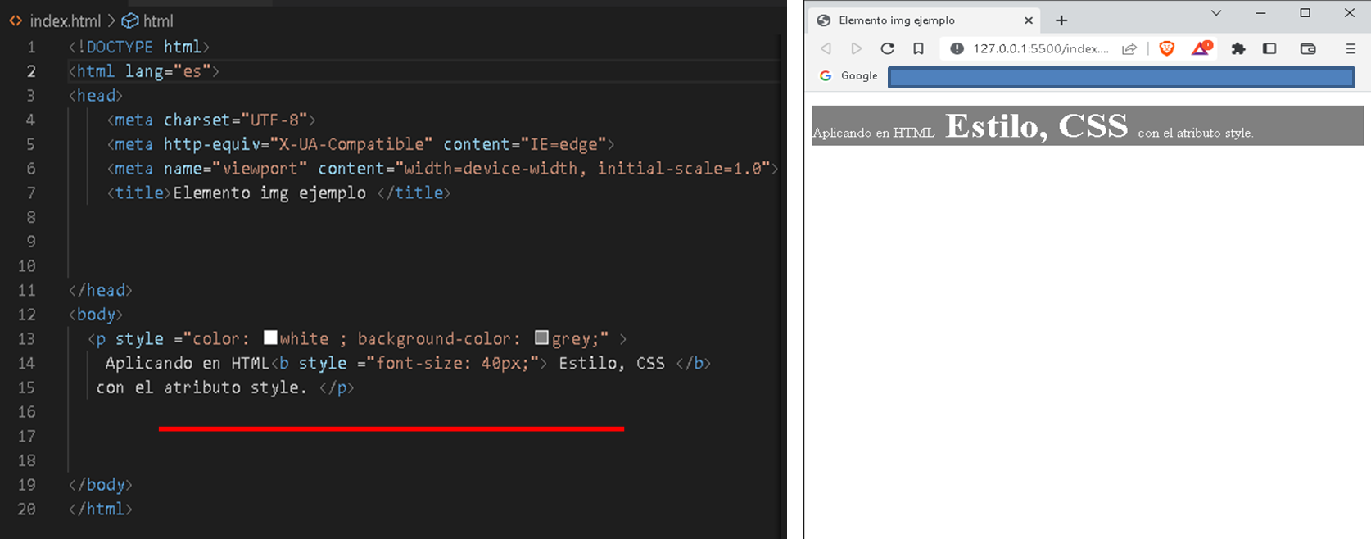Click the html symbol in the breadcrumb
This screenshot has width=1371, height=539.
coord(148,21)
